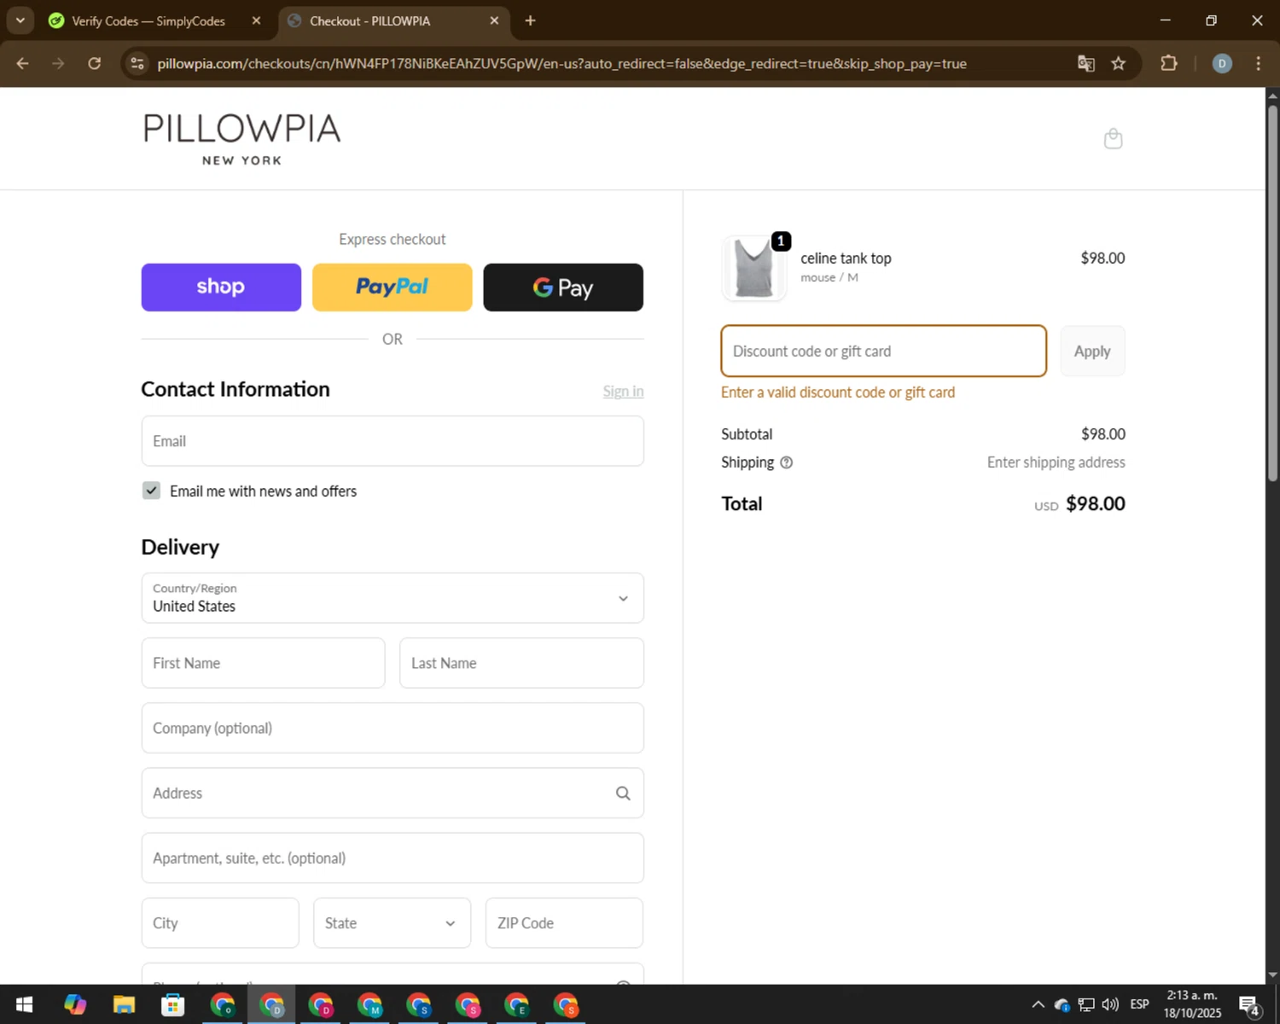Close the Checkout - PILLOWPIA tab
Screen dimensions: 1280x1024
click(x=494, y=20)
